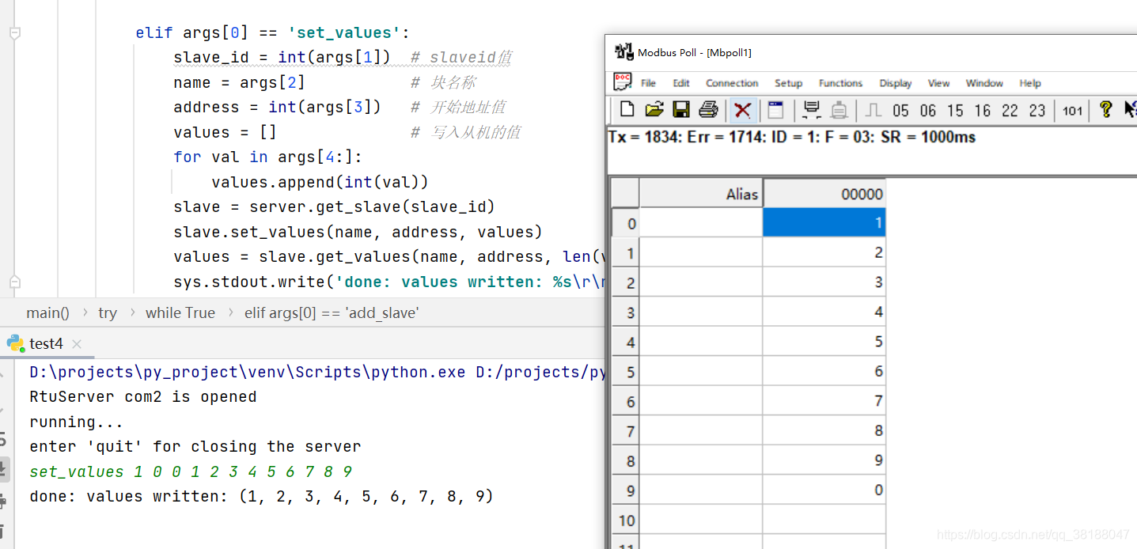The image size is (1137, 549).
Task: Click code line 'name = args[2]'
Action: [x=239, y=82]
